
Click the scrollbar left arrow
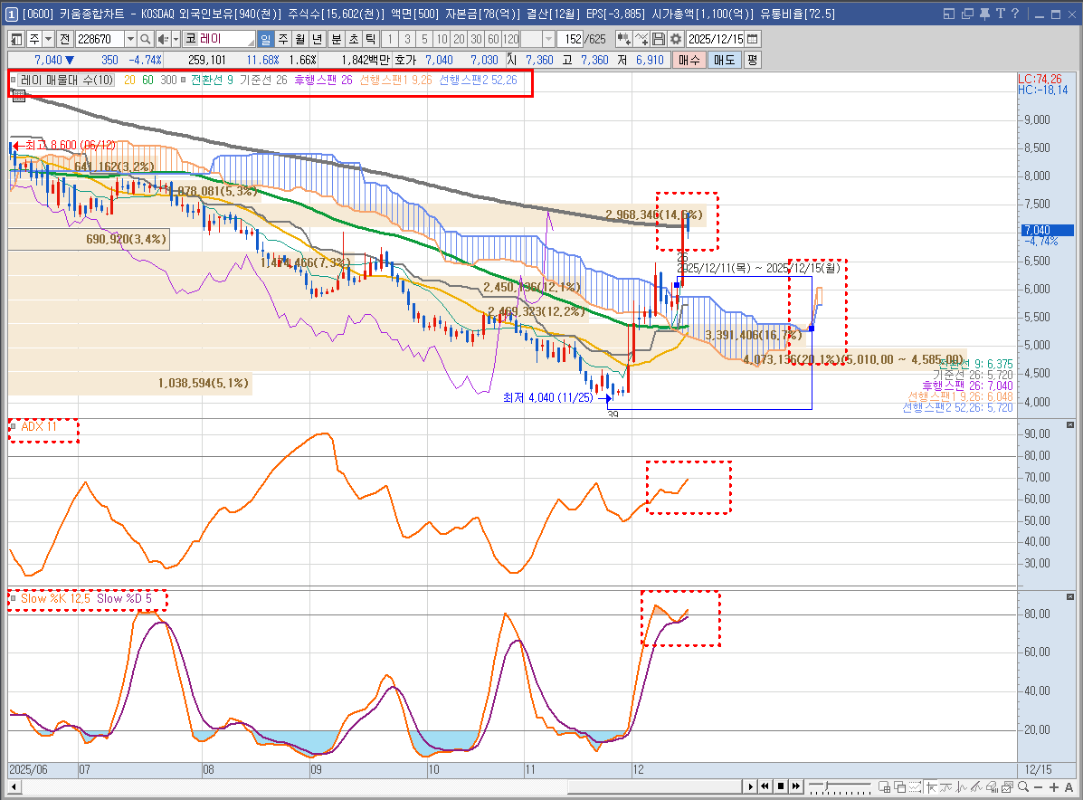coord(14,786)
